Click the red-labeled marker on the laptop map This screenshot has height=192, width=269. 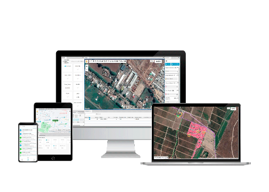[x=178, y=114]
